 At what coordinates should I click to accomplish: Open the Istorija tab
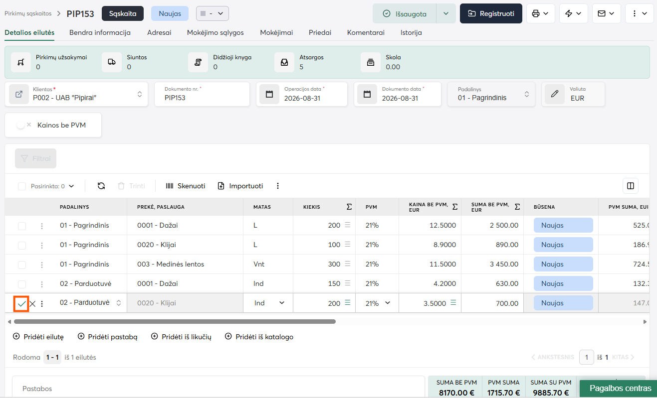click(x=411, y=32)
